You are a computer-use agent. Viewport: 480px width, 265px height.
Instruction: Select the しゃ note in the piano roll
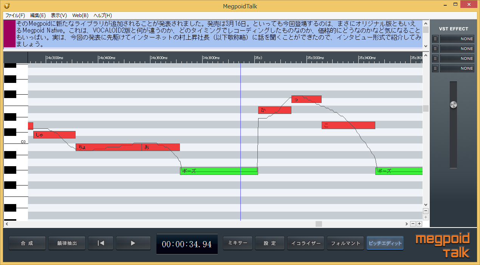point(54,135)
